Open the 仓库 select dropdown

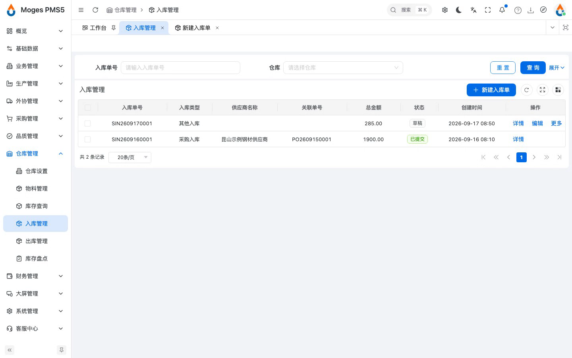(343, 68)
